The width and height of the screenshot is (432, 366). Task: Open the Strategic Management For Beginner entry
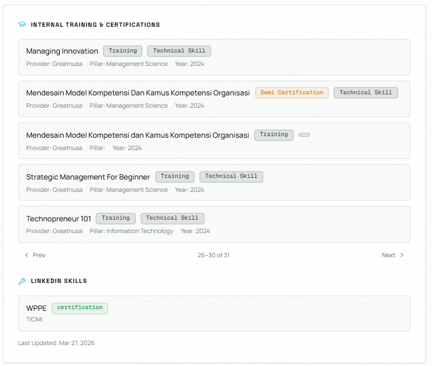click(88, 177)
